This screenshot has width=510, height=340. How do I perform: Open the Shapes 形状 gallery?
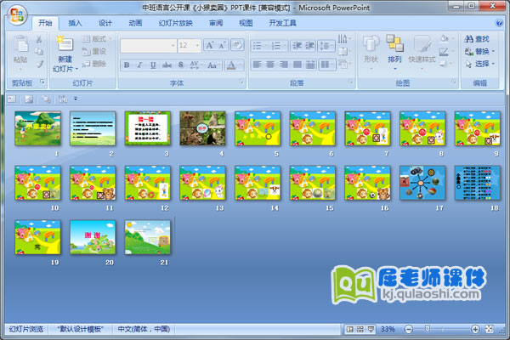(x=371, y=52)
